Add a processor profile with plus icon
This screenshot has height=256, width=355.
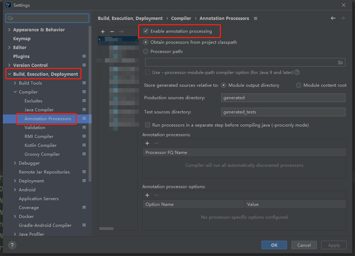click(x=103, y=31)
